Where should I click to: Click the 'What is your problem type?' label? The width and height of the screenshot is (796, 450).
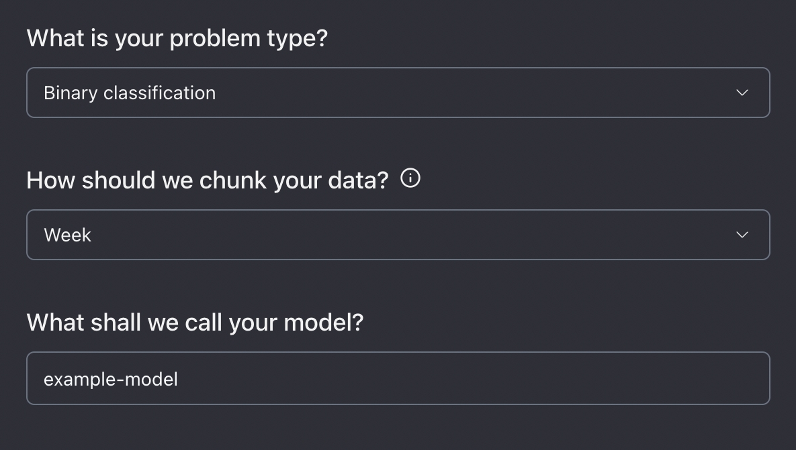pos(177,38)
